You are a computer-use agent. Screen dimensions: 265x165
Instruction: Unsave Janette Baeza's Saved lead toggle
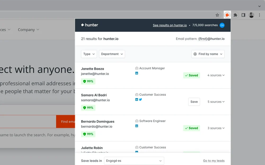pos(191,75)
